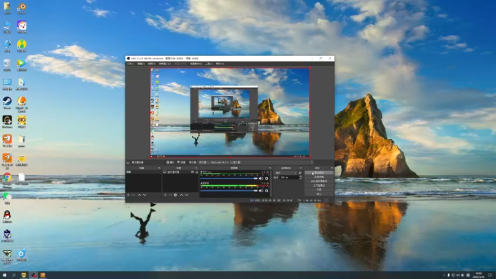496x279 pixels.
Task: Click the streaming button in Controls
Action: [x=319, y=173]
